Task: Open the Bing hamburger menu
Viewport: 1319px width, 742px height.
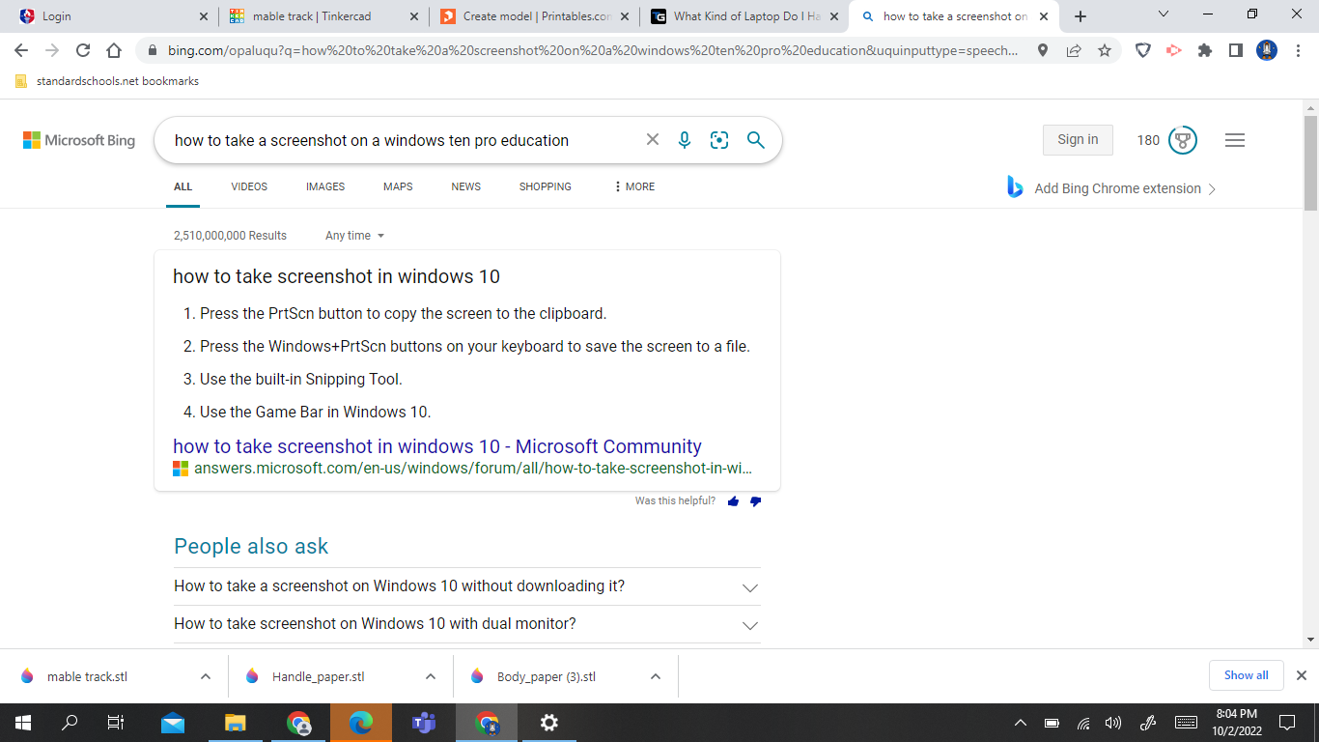Action: coord(1235,140)
